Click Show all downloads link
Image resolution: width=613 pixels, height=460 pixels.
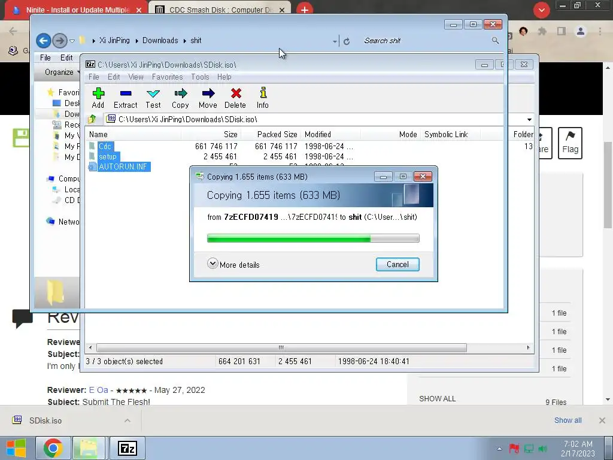pos(568,420)
